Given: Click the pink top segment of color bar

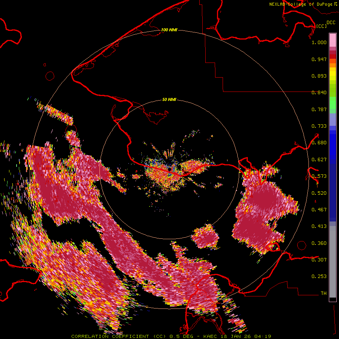Looking at the screenshot, I should tap(333, 40).
